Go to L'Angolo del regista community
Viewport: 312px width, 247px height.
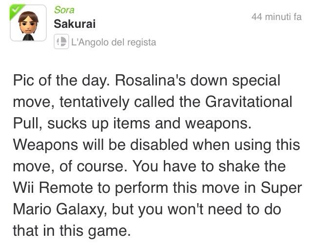[114, 42]
